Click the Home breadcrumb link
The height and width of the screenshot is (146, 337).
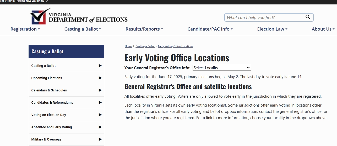point(128,46)
